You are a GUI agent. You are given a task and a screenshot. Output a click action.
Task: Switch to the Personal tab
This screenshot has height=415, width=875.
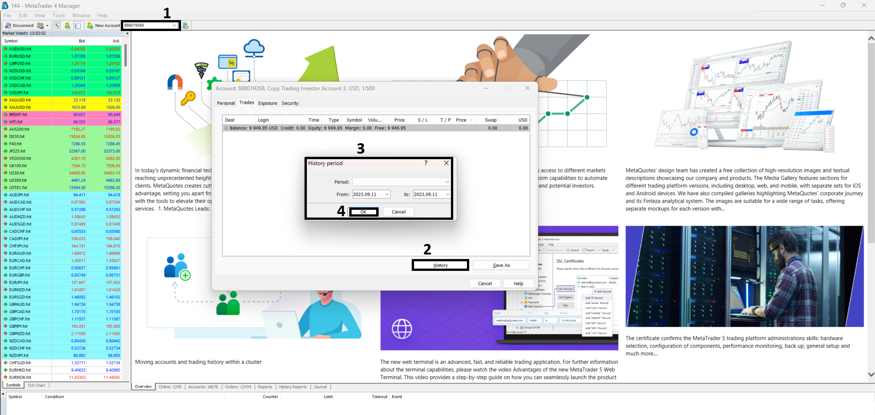[x=226, y=103]
